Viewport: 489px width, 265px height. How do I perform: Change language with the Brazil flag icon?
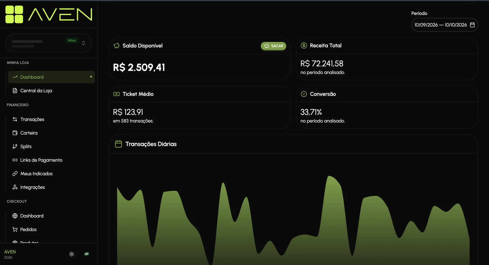click(x=87, y=254)
